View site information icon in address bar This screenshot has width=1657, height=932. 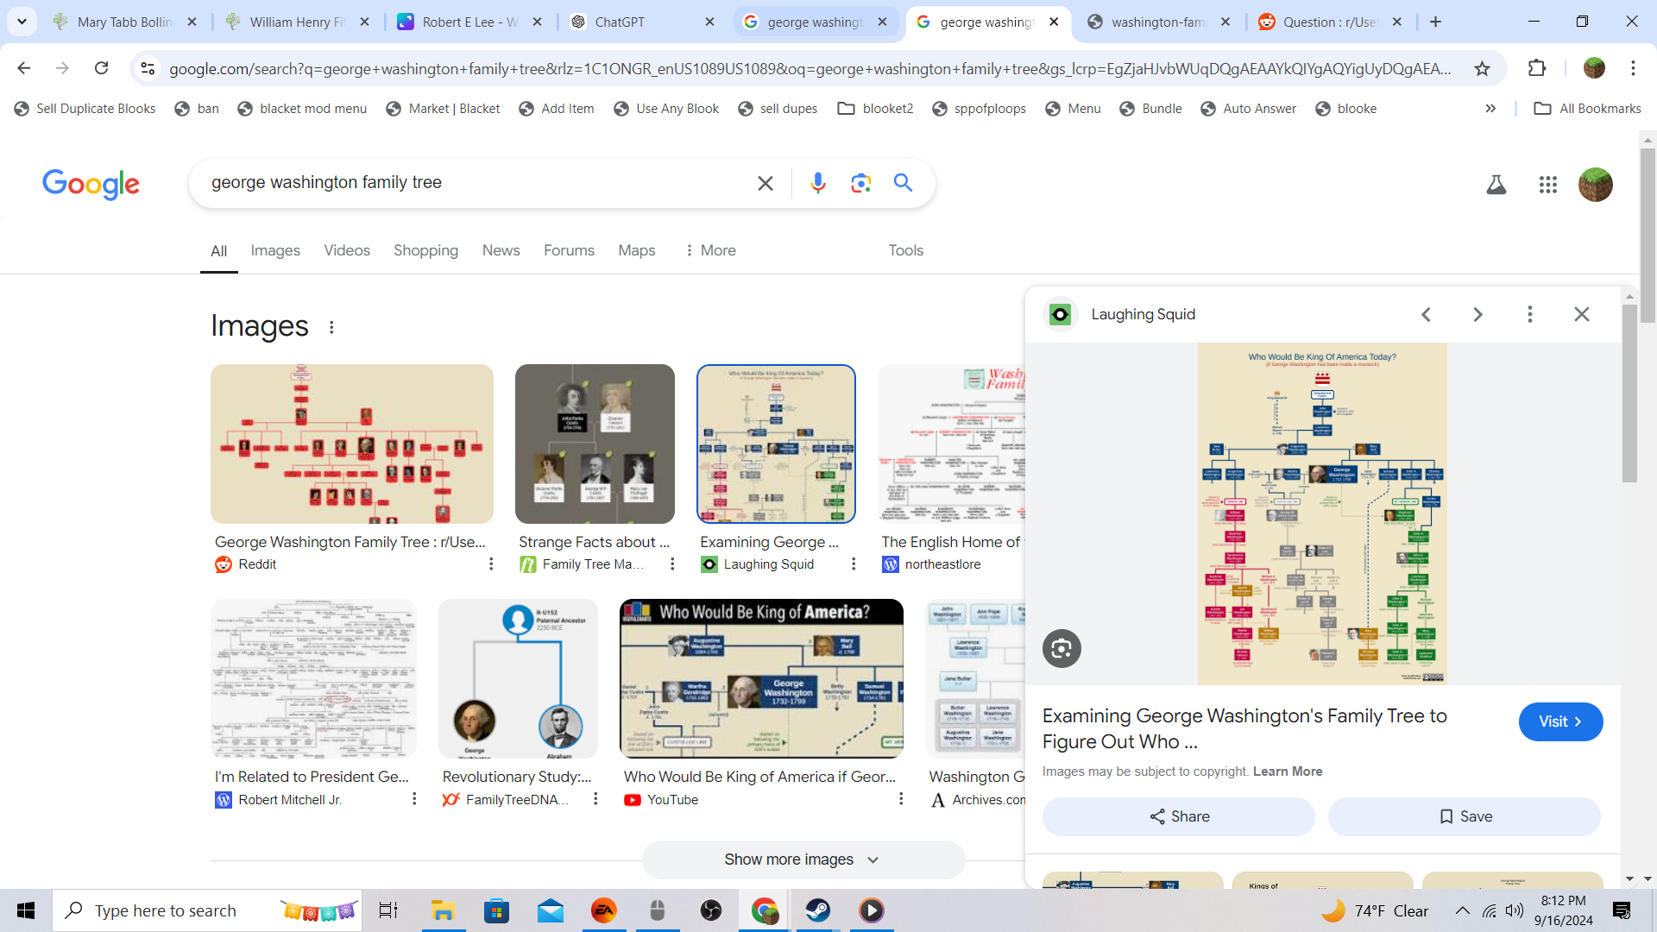pos(148,68)
